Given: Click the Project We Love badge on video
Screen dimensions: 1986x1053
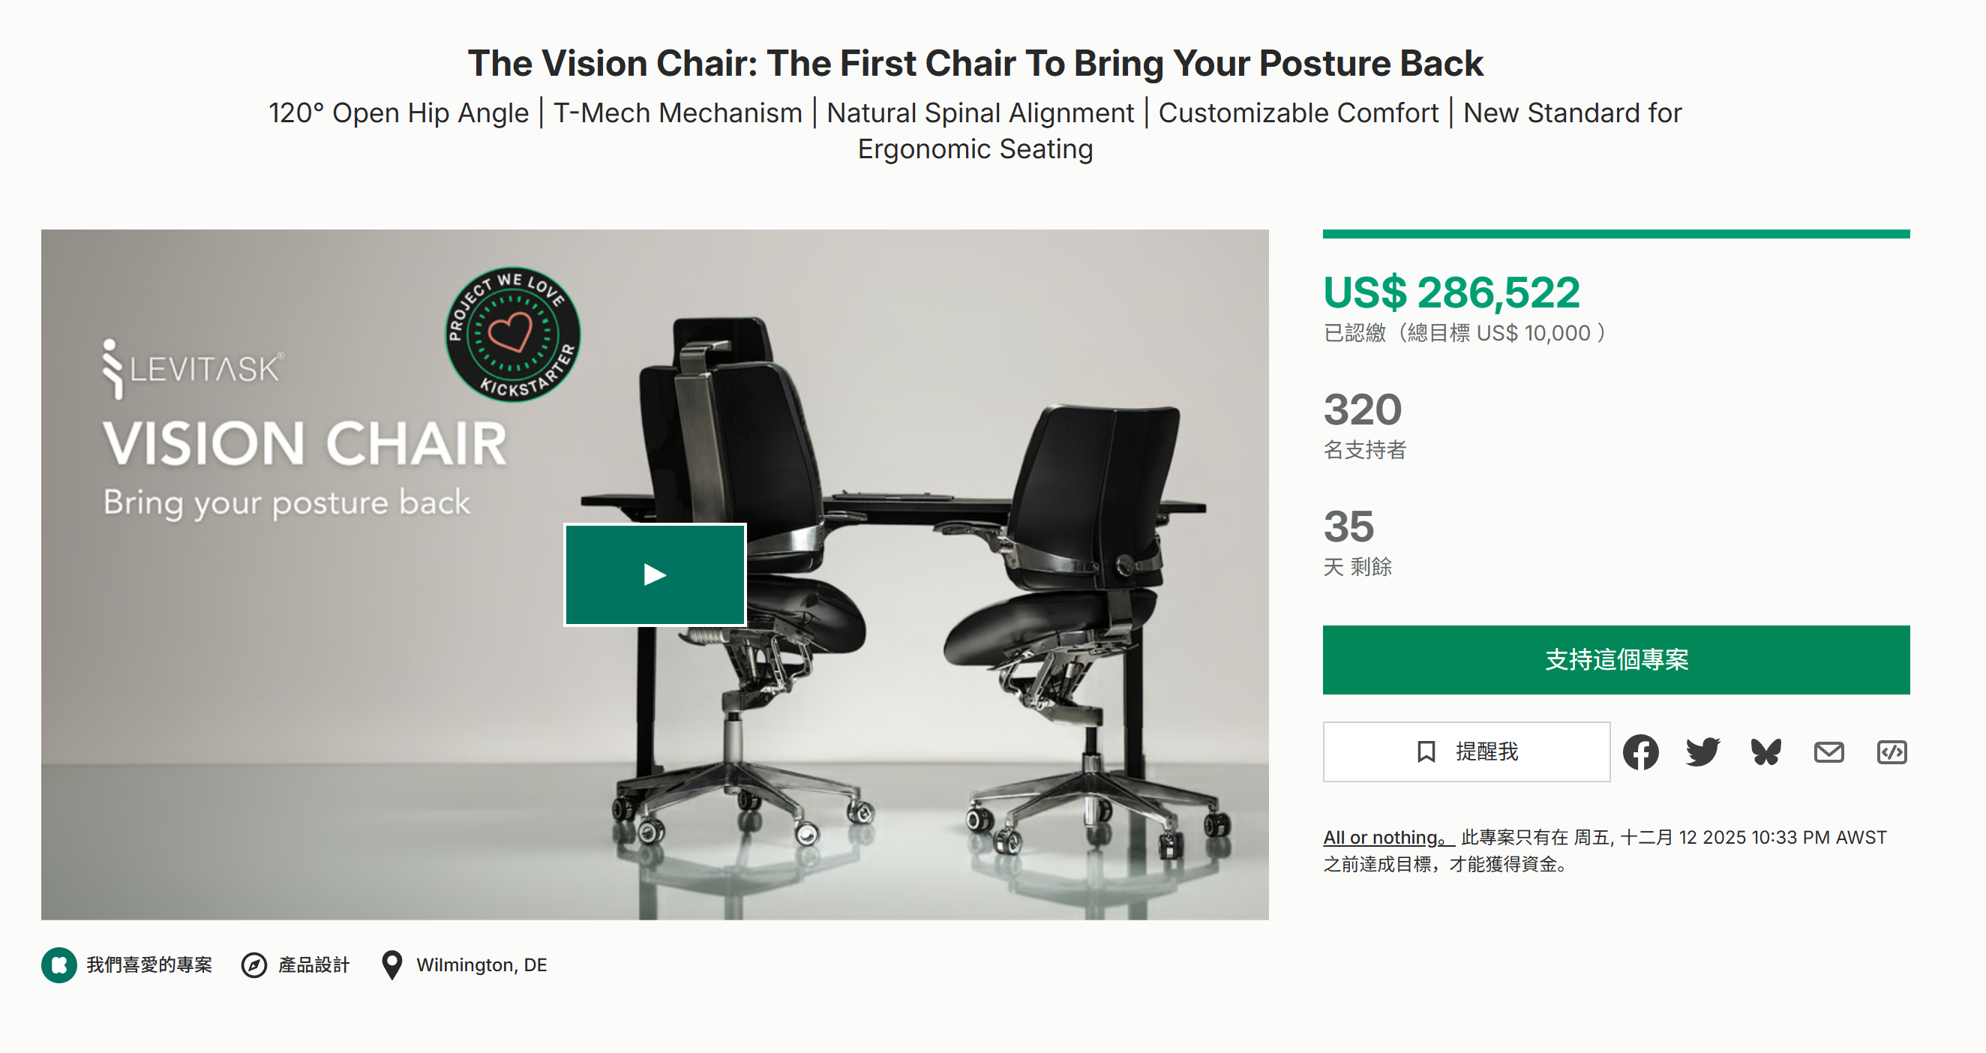Looking at the screenshot, I should [513, 334].
